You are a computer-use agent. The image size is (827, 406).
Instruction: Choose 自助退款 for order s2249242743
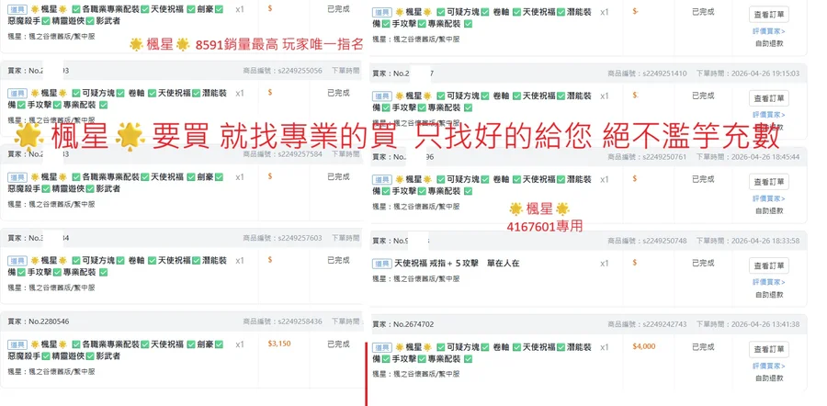(x=769, y=378)
